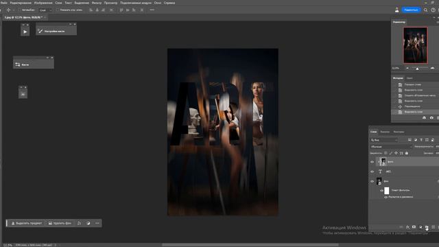Click the Navigator preview thumbnail

[x=415, y=45]
